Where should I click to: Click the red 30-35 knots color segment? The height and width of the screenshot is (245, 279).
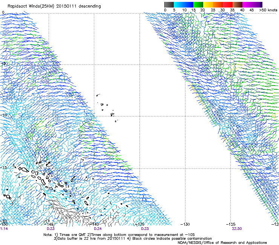tap(228, 5)
